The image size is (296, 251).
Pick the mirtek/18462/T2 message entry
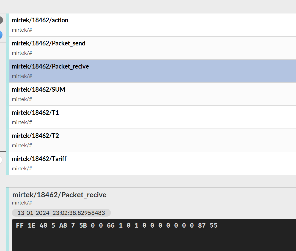tap(138, 140)
